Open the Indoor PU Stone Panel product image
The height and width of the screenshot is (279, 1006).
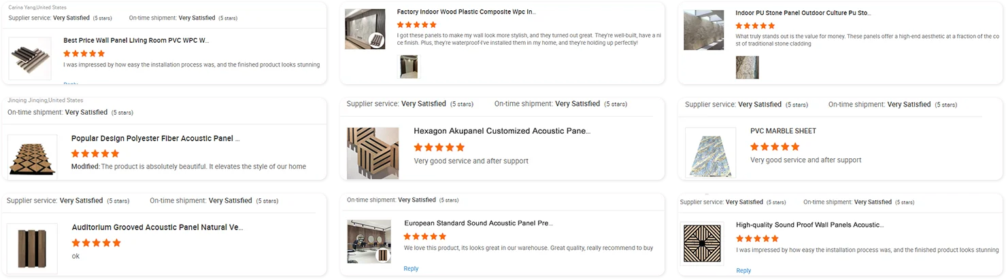(x=703, y=30)
